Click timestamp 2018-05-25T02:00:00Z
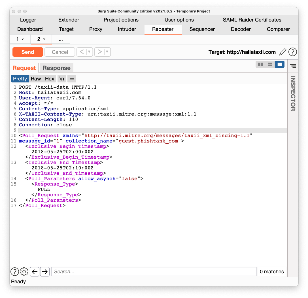Screen dimensions: 308x298 [62, 152]
